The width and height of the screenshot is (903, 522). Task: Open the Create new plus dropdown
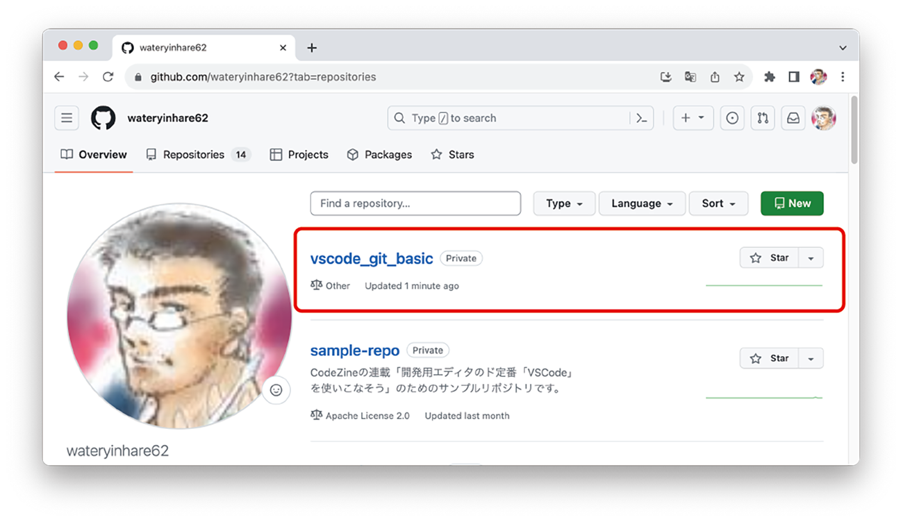[693, 118]
